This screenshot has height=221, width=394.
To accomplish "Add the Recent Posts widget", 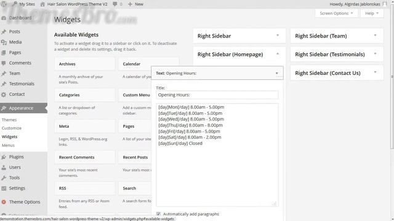I will point(135,157).
